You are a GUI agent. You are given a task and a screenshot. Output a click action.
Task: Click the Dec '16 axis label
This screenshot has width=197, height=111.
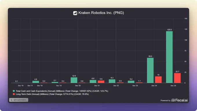21,85
